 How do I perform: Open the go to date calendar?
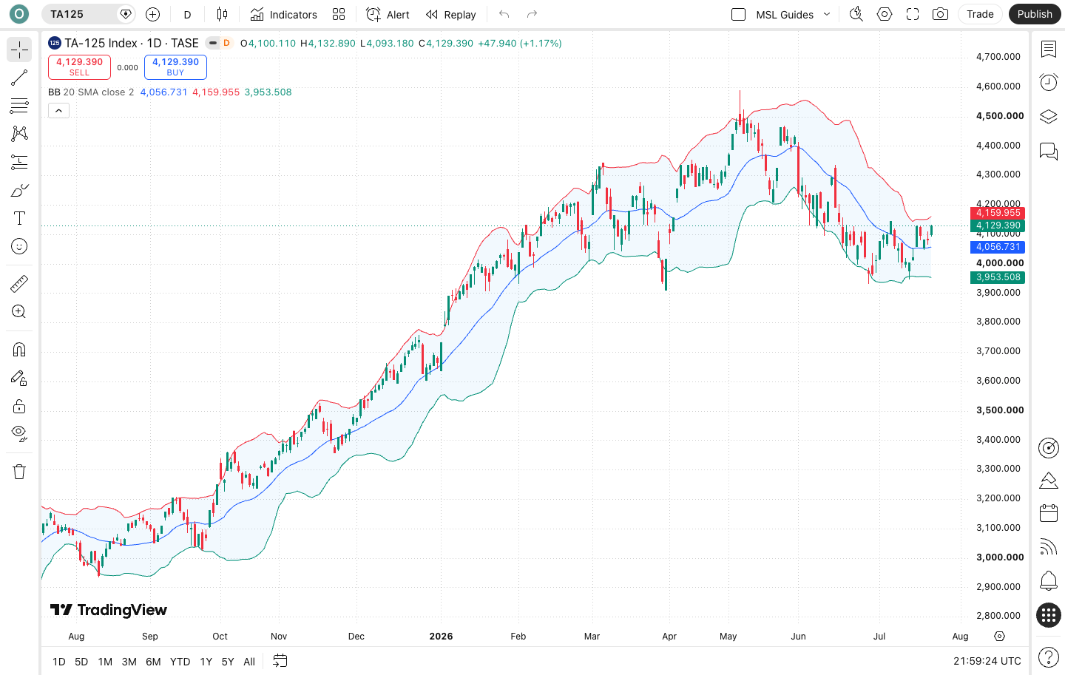point(280,661)
